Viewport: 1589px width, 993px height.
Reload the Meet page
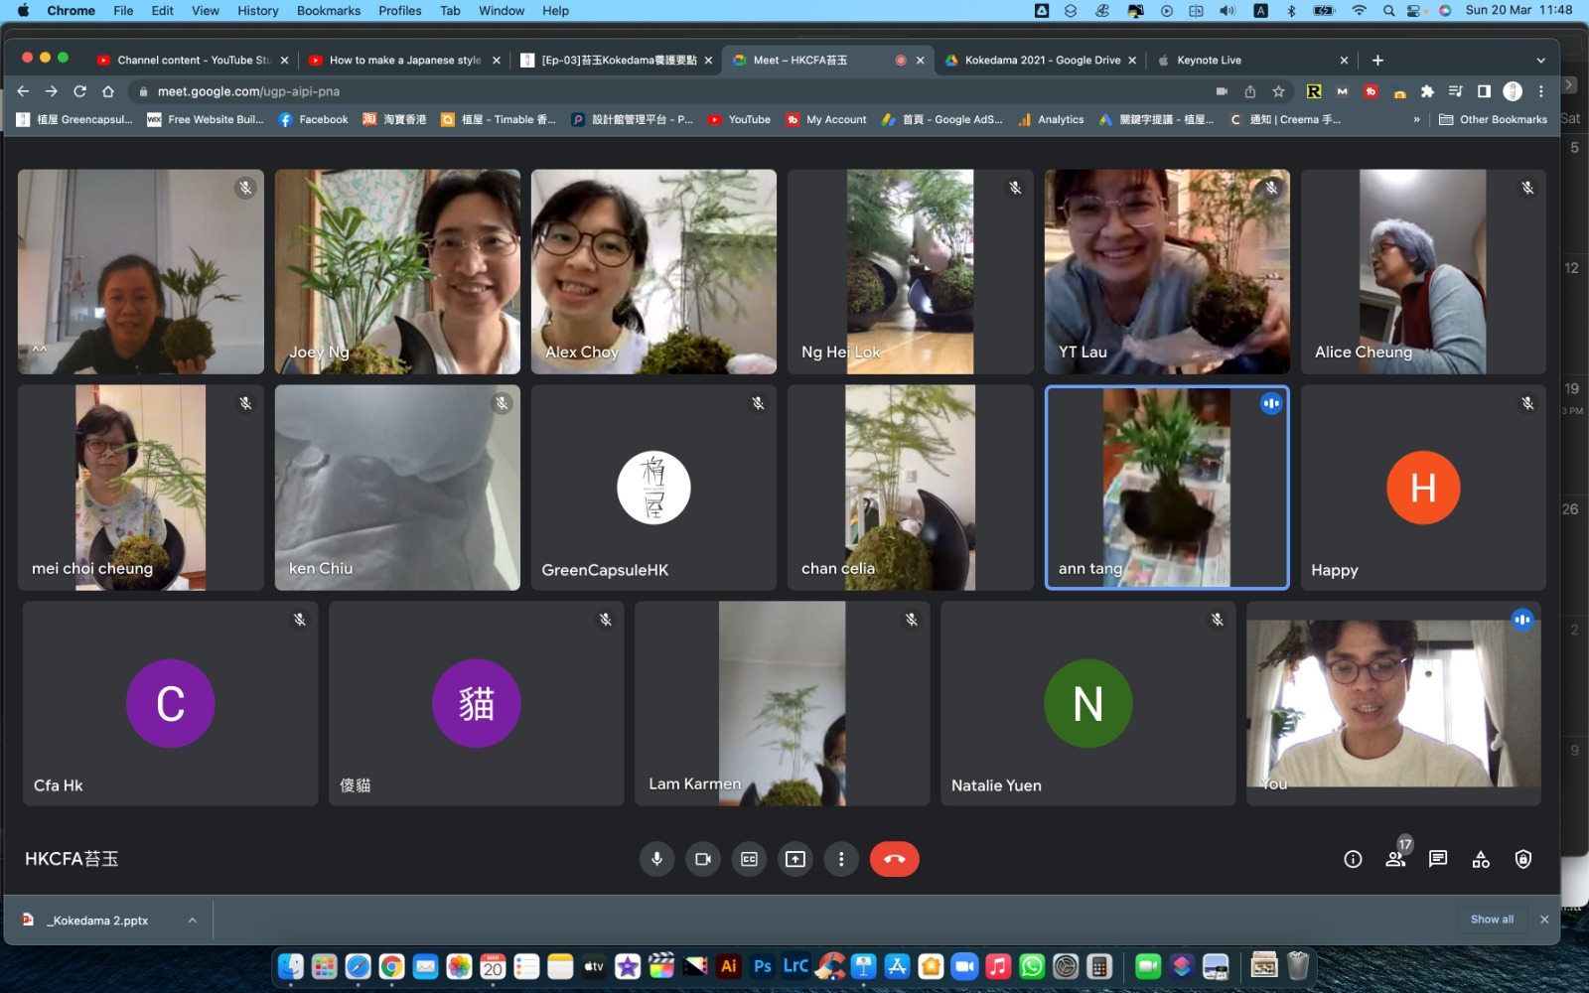[x=79, y=91]
